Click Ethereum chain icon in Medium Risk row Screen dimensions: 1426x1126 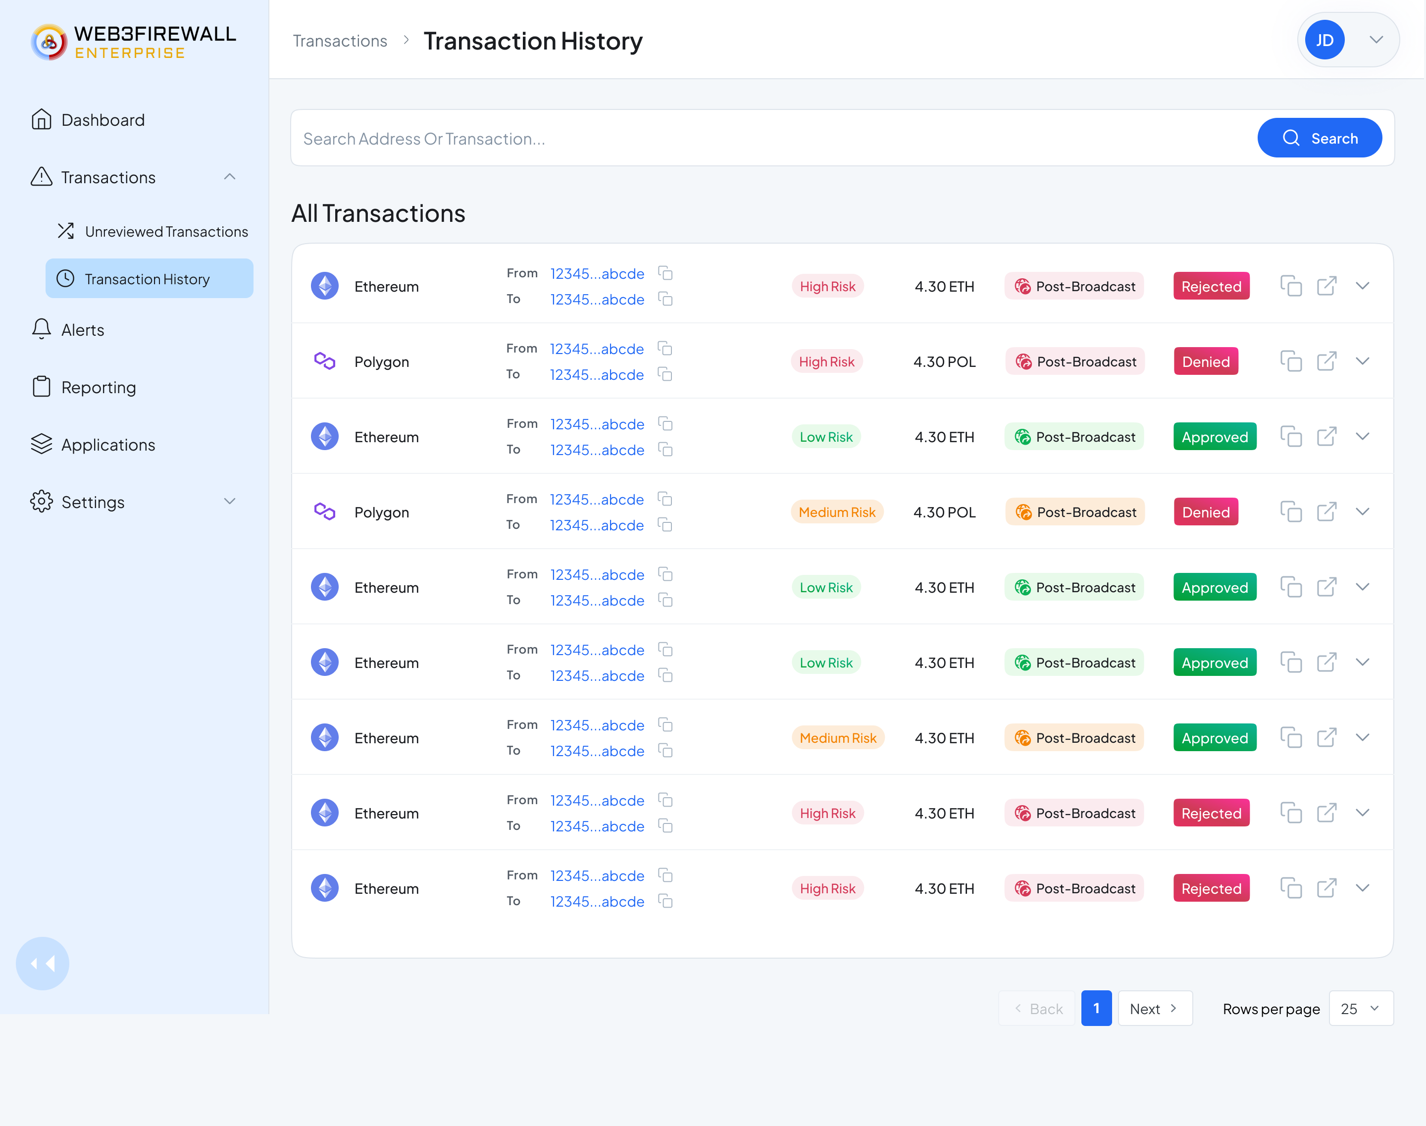pyautogui.click(x=324, y=738)
